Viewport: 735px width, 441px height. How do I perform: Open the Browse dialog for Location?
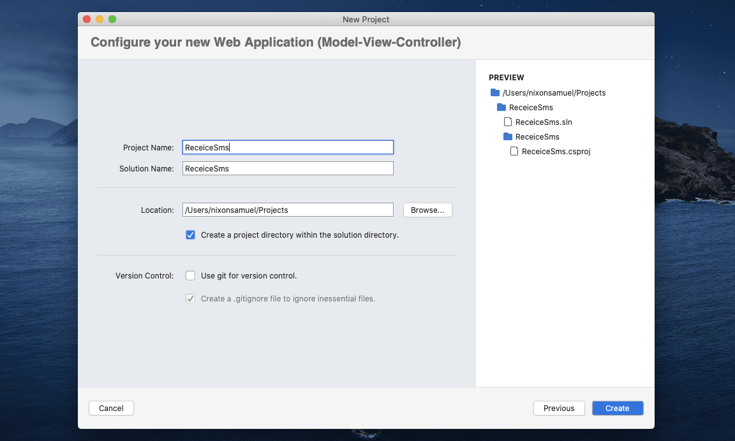click(427, 209)
